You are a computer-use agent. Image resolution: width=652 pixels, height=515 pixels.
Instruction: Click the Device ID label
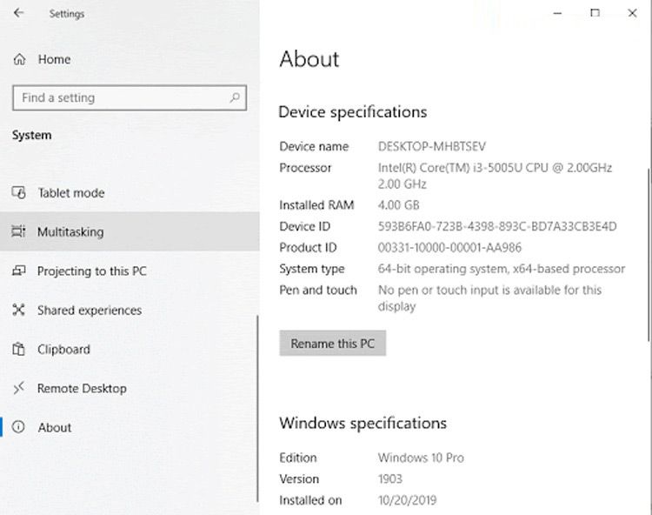(x=305, y=226)
